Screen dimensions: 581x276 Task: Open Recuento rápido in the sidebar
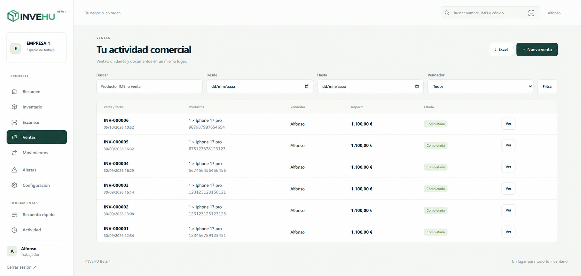coord(37,214)
